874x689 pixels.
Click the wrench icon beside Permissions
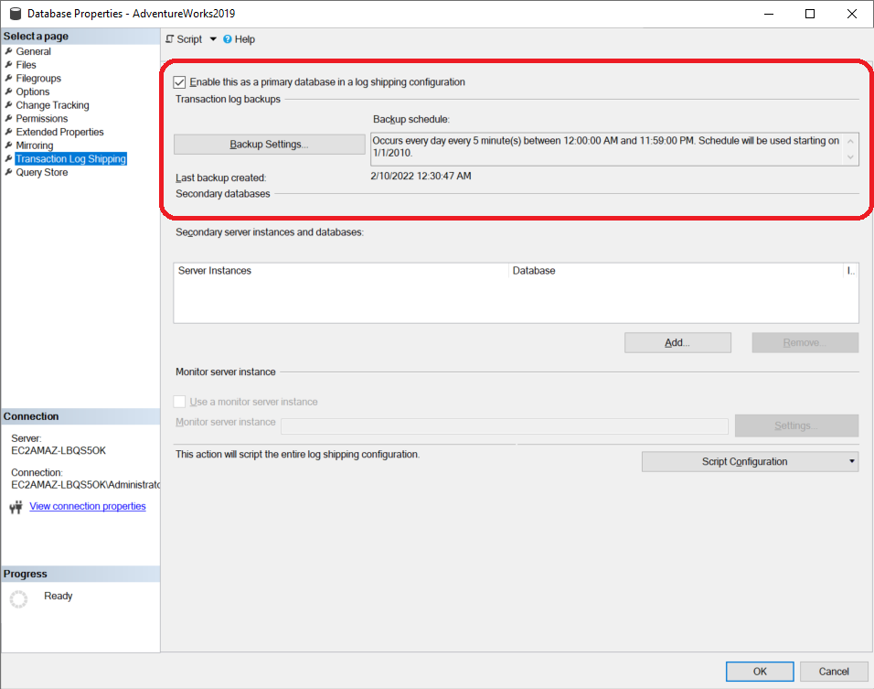[8, 118]
